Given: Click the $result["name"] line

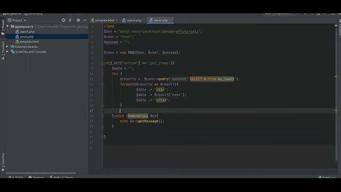Looking at the screenshot, I should 161,95.
